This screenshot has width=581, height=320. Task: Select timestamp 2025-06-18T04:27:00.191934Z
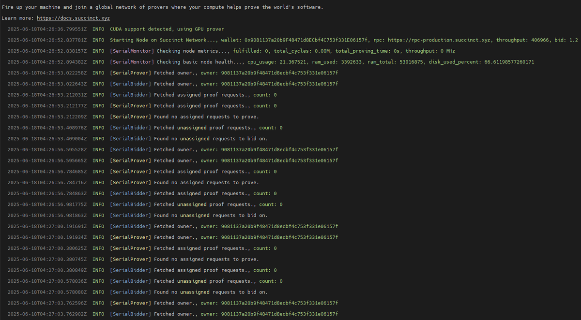[47, 237]
